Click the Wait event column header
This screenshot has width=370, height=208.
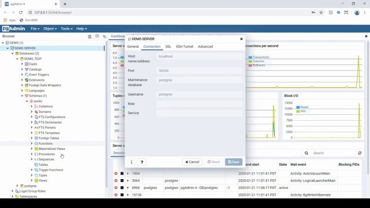tap(298, 165)
